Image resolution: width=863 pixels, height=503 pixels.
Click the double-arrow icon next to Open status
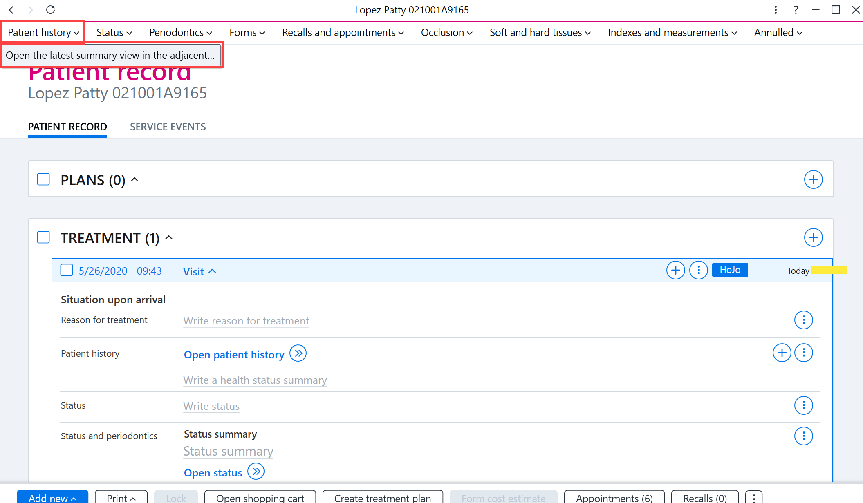(x=256, y=472)
